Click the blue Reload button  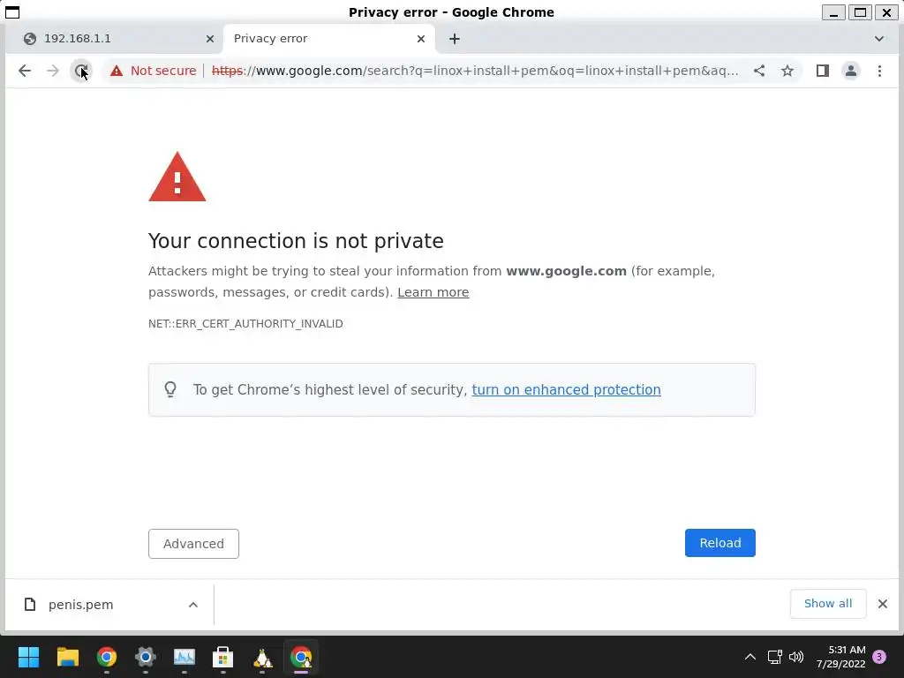[x=720, y=543]
